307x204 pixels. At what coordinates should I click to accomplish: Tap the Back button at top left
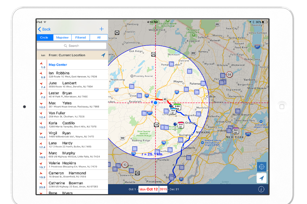point(44,29)
